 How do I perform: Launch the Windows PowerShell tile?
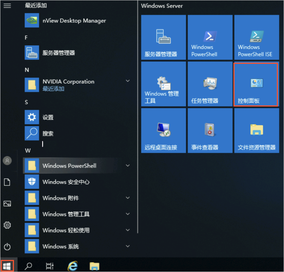point(210,38)
